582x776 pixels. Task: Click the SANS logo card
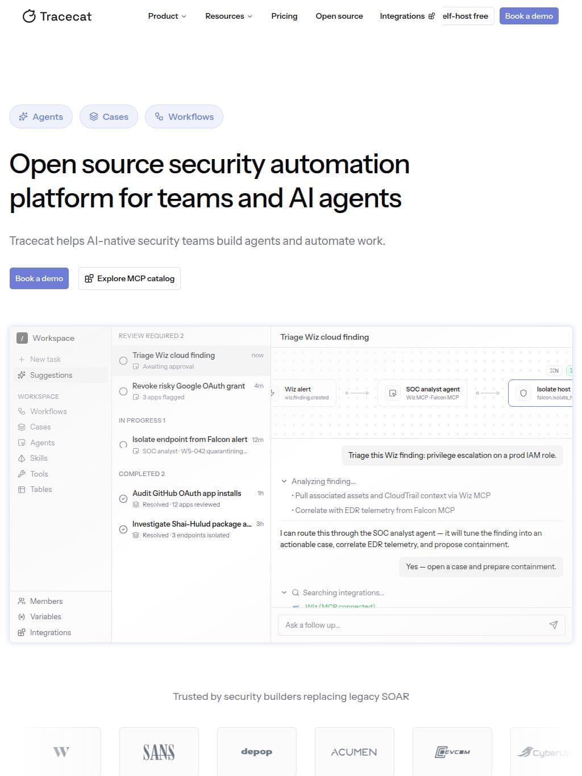coord(159,752)
